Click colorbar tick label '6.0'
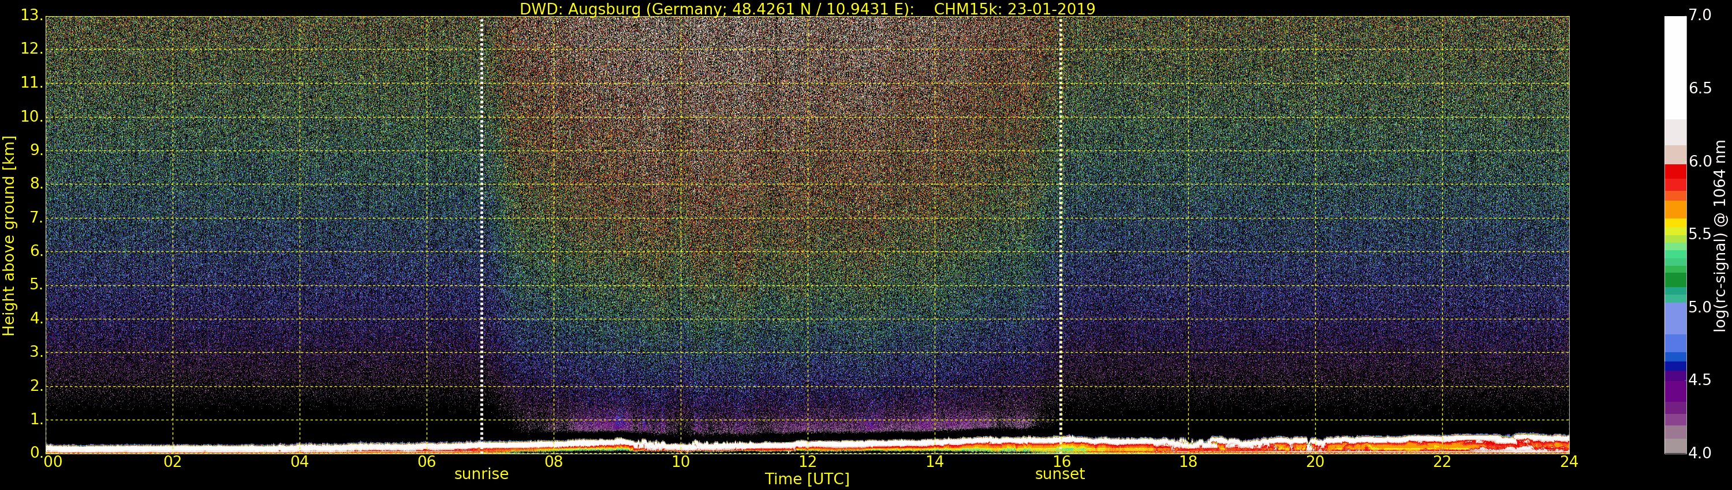1732x490 pixels. [1700, 161]
